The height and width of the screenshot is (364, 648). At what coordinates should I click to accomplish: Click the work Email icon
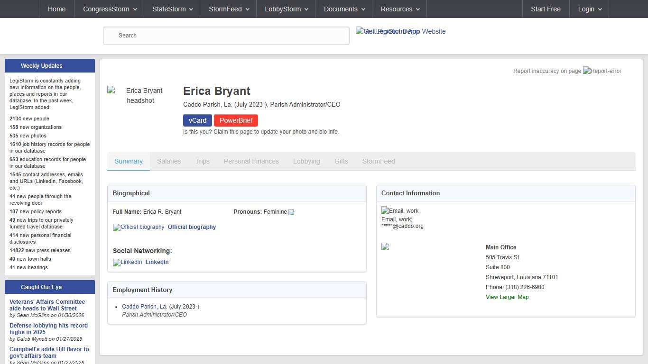(400, 211)
